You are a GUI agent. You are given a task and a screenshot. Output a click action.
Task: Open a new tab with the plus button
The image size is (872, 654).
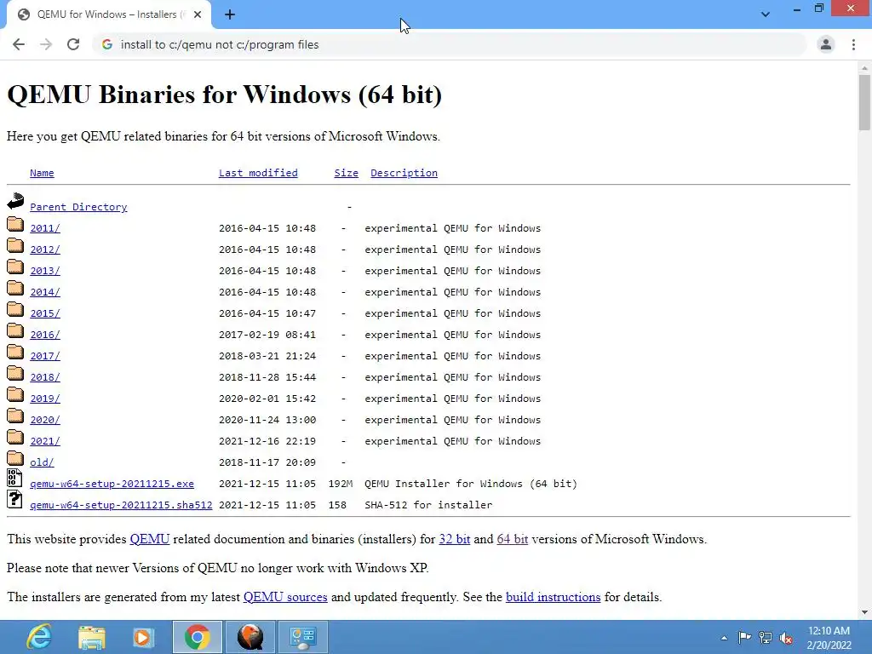pos(230,14)
